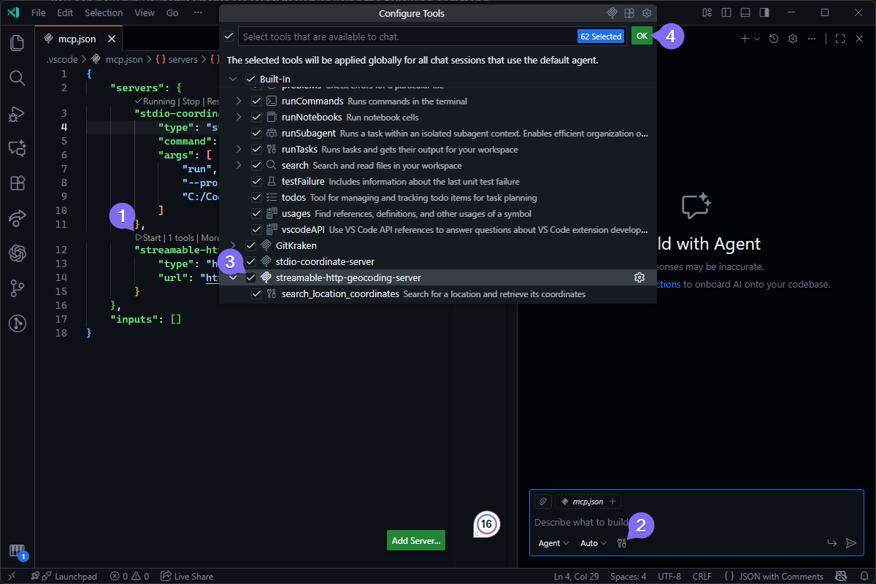Image resolution: width=876 pixels, height=584 pixels.
Task: Click the tools icon next to Auto in chat
Action: 621,543
